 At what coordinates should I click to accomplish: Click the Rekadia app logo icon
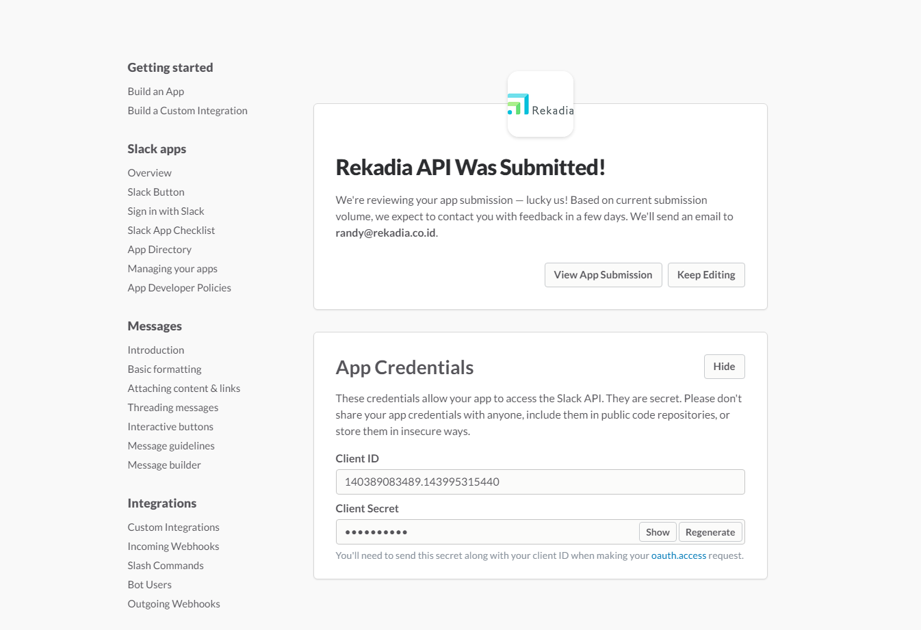(541, 104)
